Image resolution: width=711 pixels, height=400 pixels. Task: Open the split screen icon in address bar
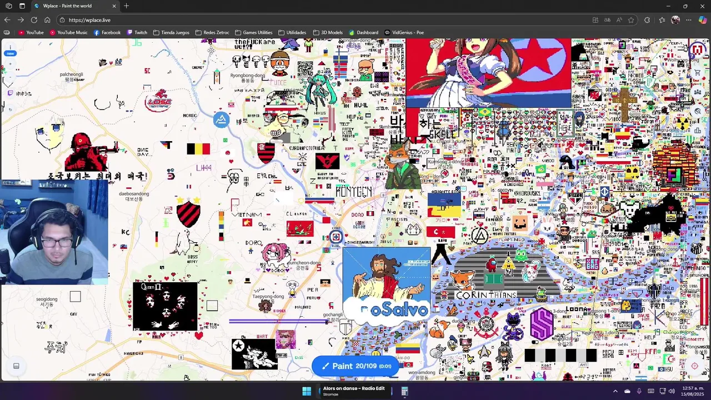coord(595,20)
